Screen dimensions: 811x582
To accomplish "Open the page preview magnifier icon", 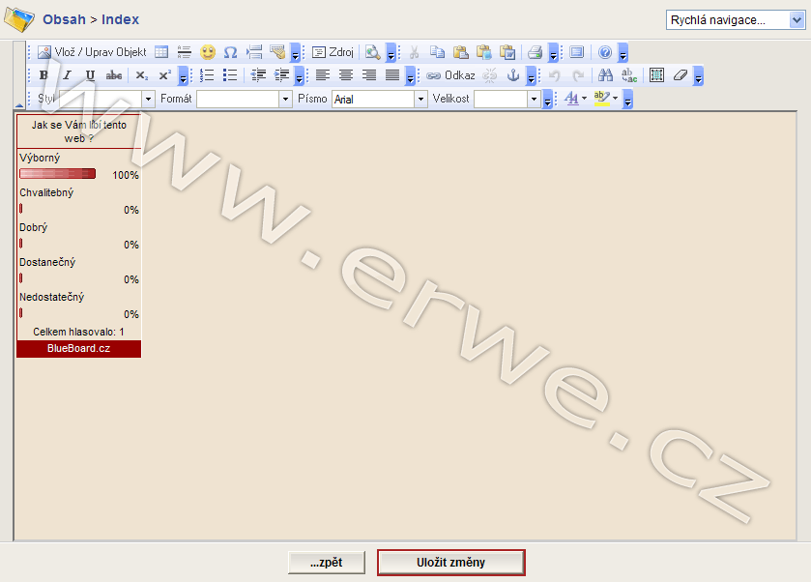I will 372,52.
